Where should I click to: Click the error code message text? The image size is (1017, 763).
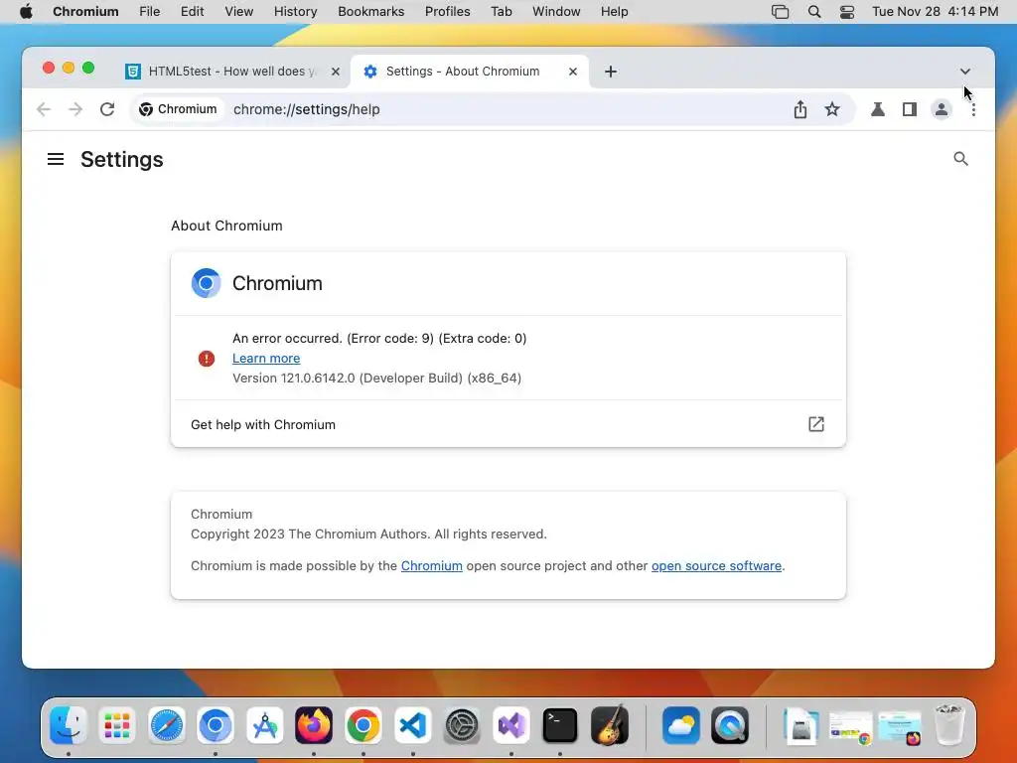(x=379, y=338)
